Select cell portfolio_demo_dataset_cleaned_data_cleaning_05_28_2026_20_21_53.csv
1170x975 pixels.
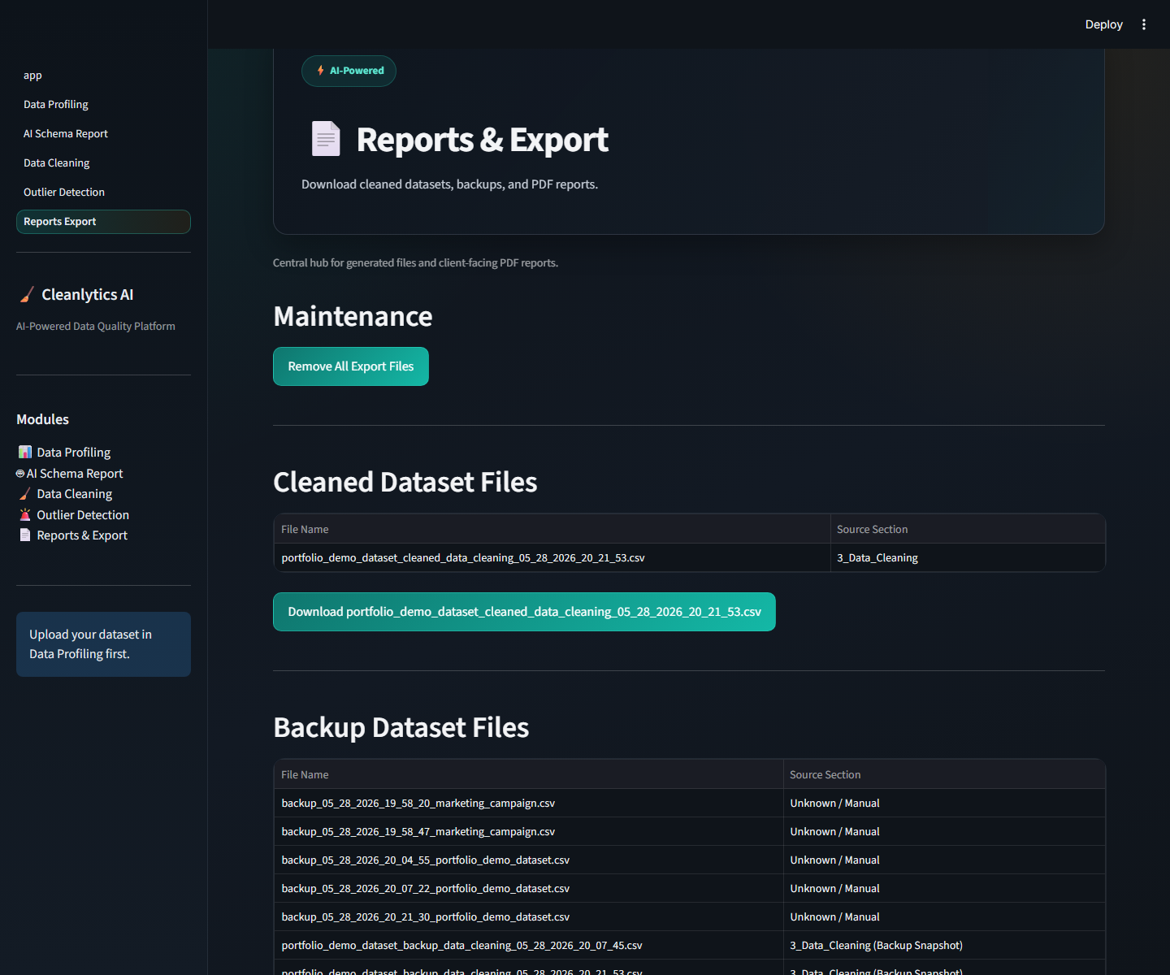[x=552, y=558]
